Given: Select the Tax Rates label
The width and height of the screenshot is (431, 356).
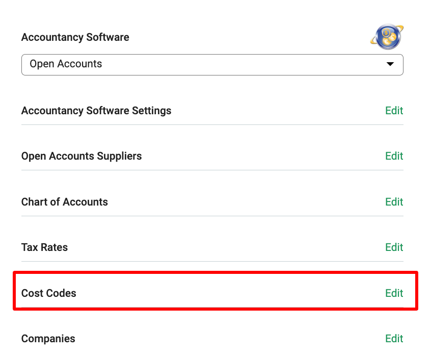Looking at the screenshot, I should pyautogui.click(x=44, y=247).
